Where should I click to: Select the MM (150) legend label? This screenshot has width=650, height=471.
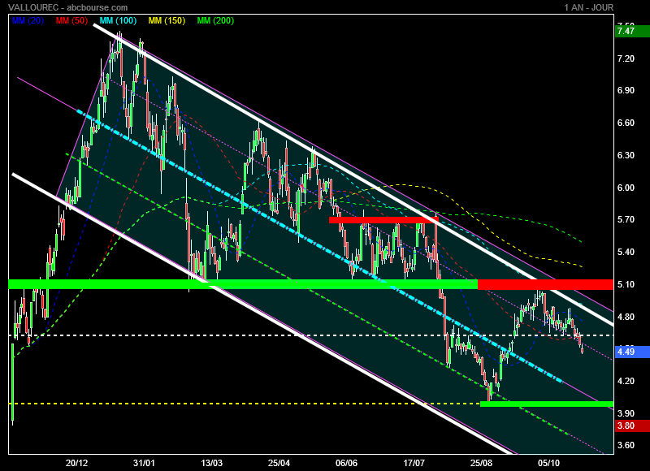pos(167,20)
